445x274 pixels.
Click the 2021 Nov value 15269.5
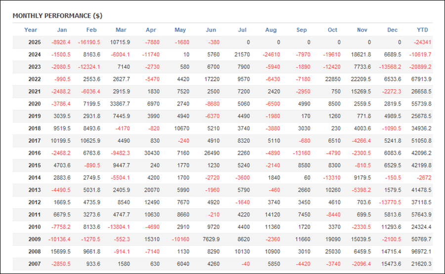(361, 91)
